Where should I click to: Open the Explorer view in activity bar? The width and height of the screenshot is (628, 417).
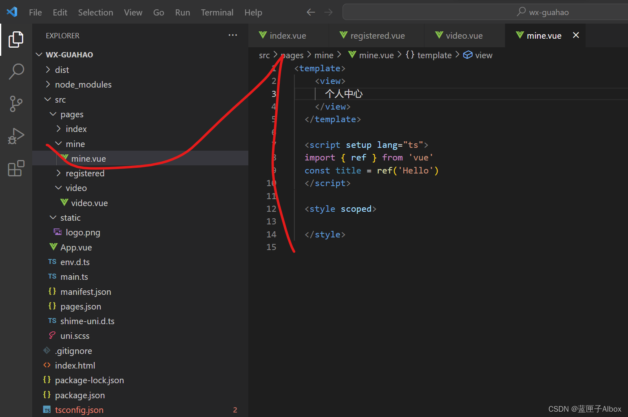pyautogui.click(x=16, y=39)
